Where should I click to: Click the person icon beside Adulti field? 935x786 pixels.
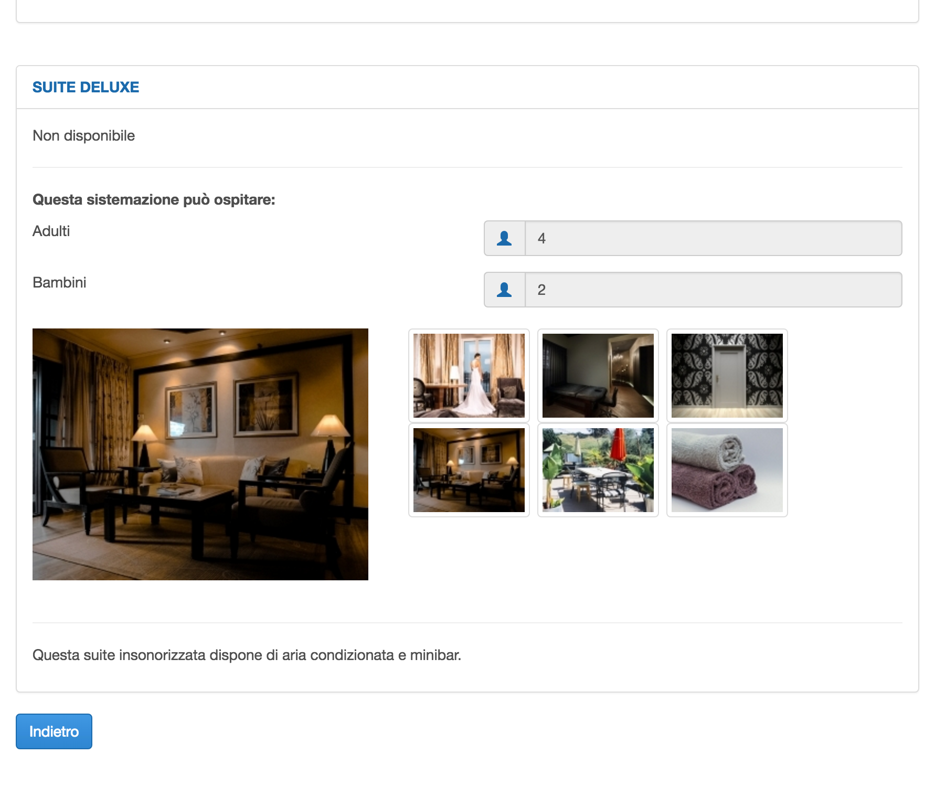504,238
